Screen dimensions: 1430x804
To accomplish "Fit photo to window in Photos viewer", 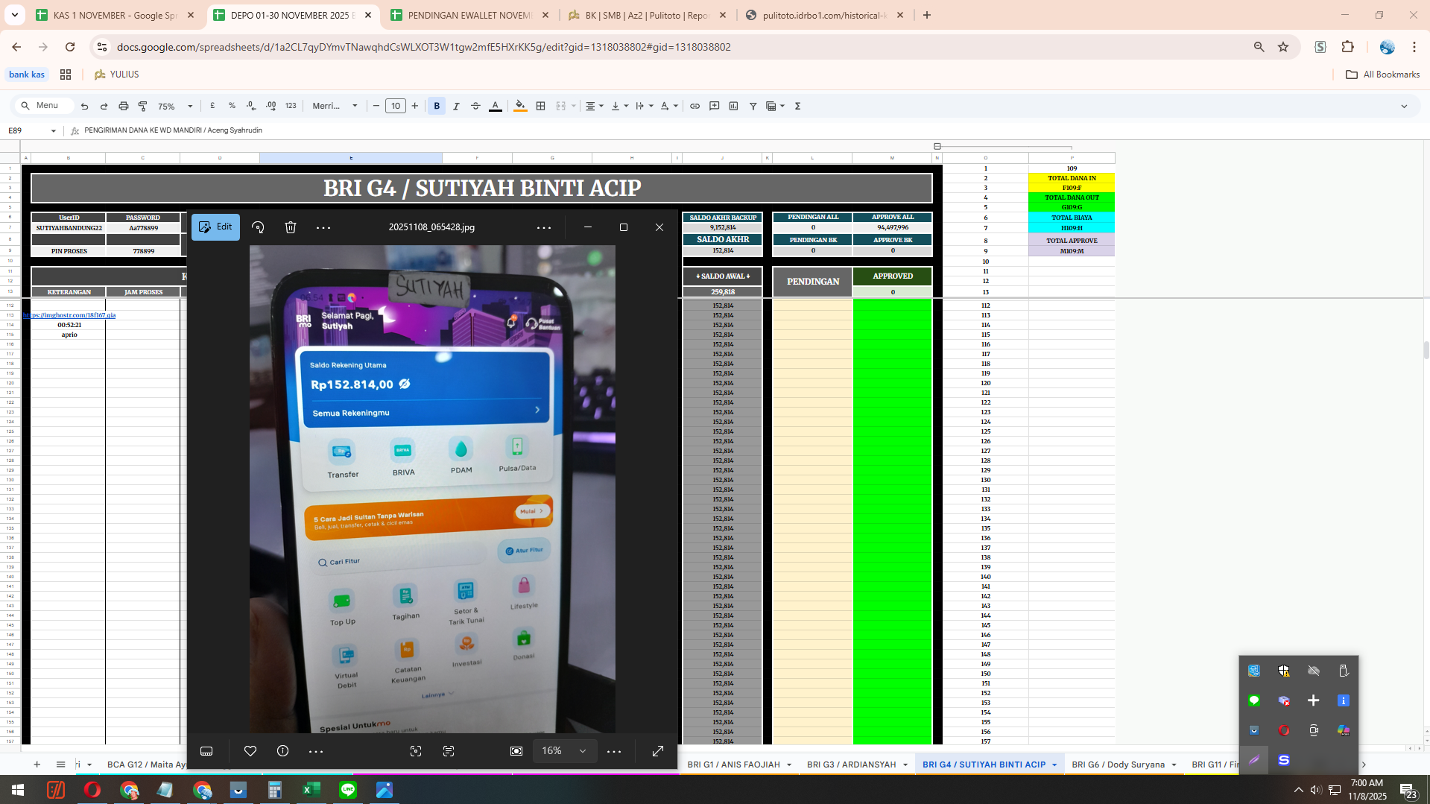I will (516, 751).
